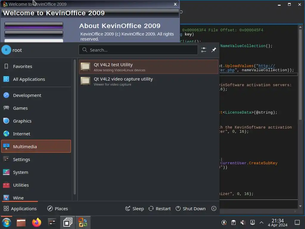Click the root user avatar
The height and width of the screenshot is (229, 305).
coord(6,50)
